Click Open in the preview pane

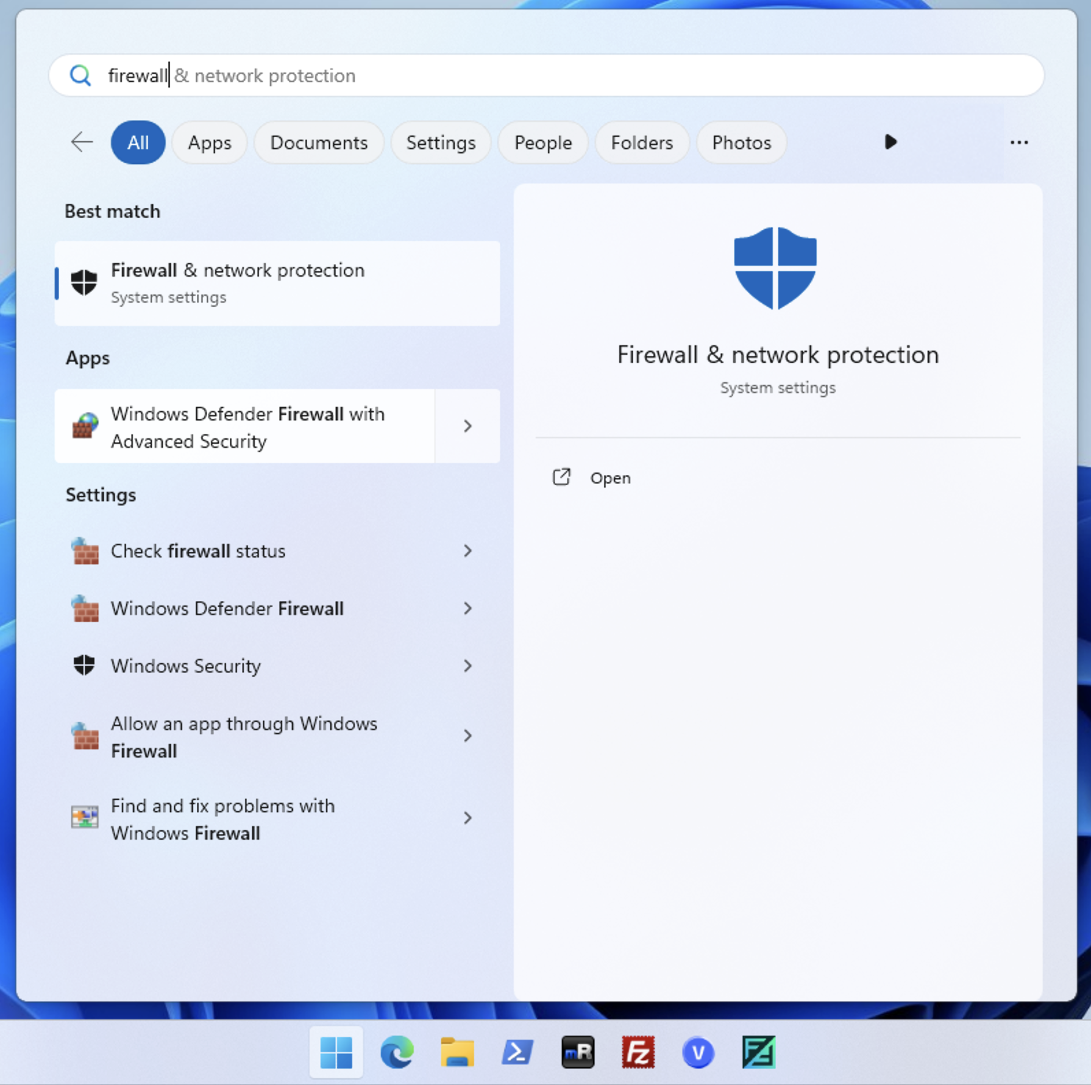point(610,478)
